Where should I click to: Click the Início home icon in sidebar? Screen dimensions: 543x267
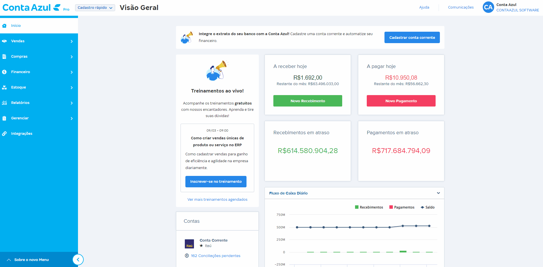tap(4, 26)
